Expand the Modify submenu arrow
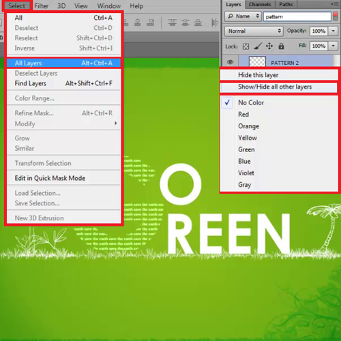 (116, 123)
